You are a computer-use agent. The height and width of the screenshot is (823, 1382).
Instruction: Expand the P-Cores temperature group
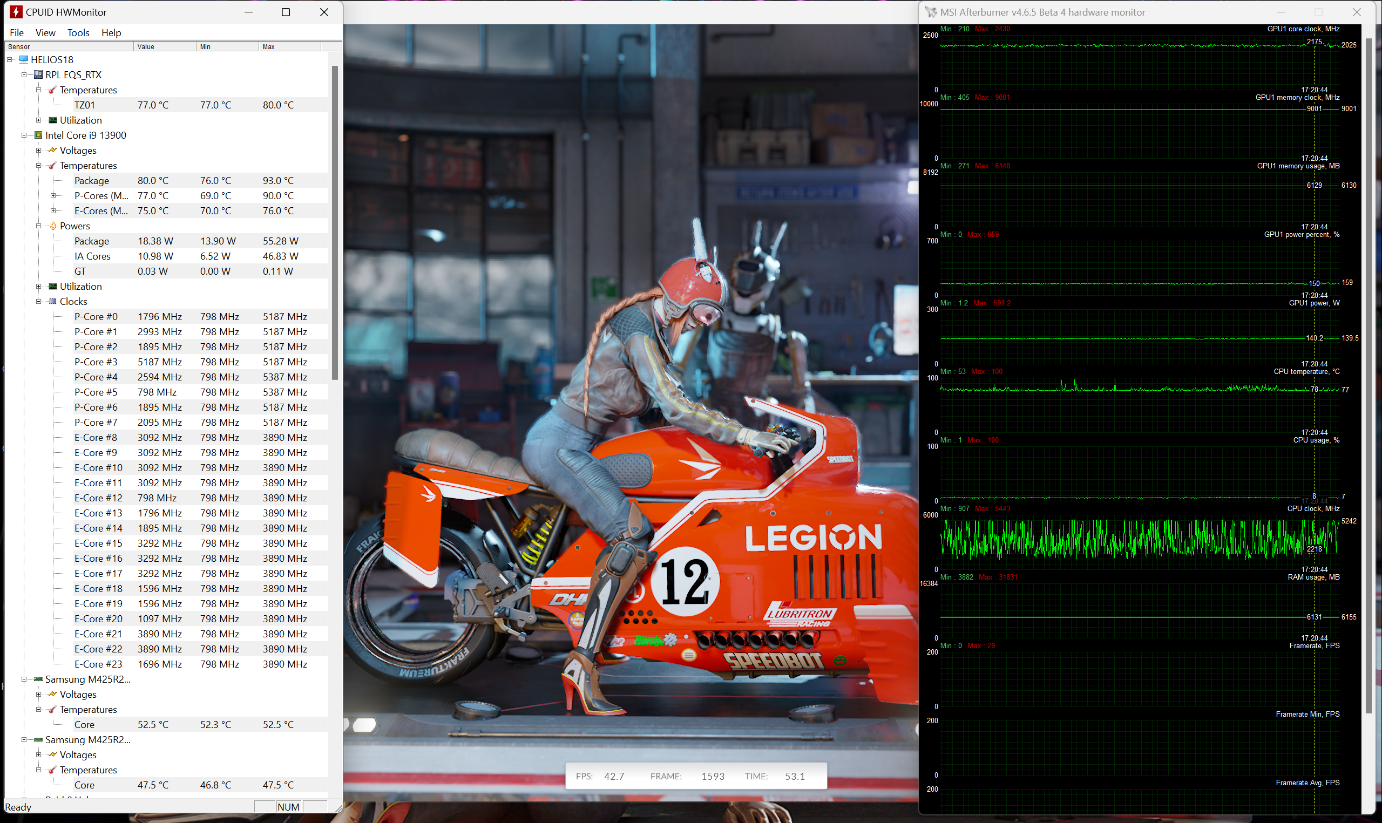click(53, 195)
